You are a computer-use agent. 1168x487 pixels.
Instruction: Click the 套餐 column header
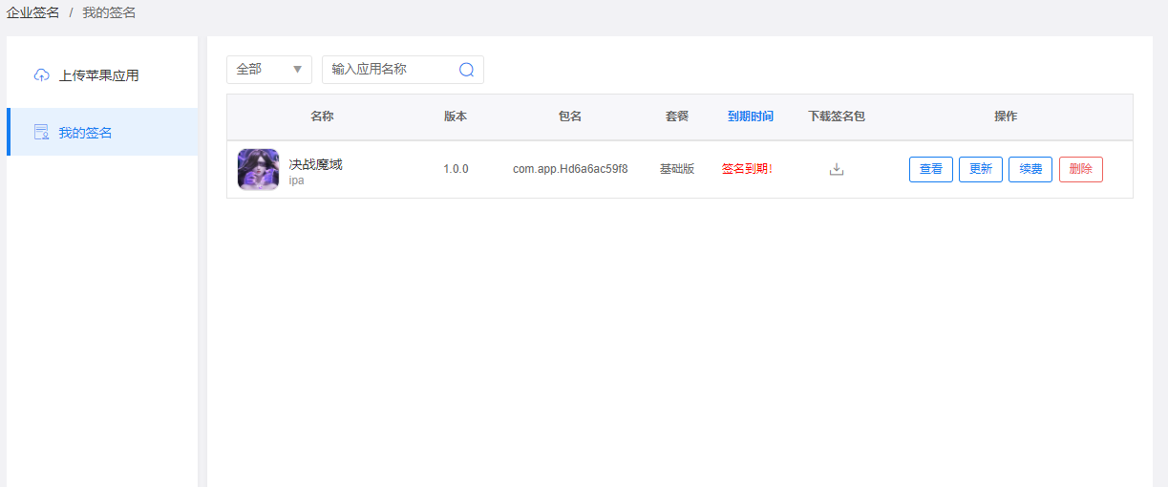(677, 116)
